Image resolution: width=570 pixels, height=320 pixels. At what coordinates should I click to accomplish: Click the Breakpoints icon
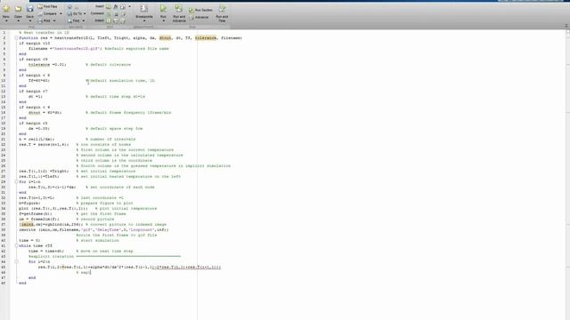[144, 9]
